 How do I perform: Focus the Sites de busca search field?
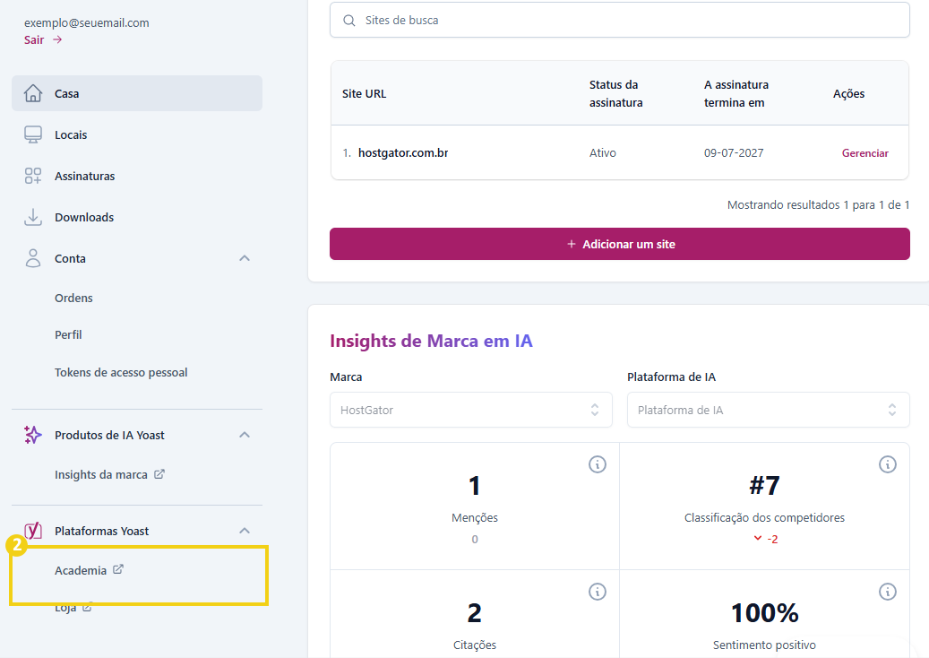(x=620, y=20)
